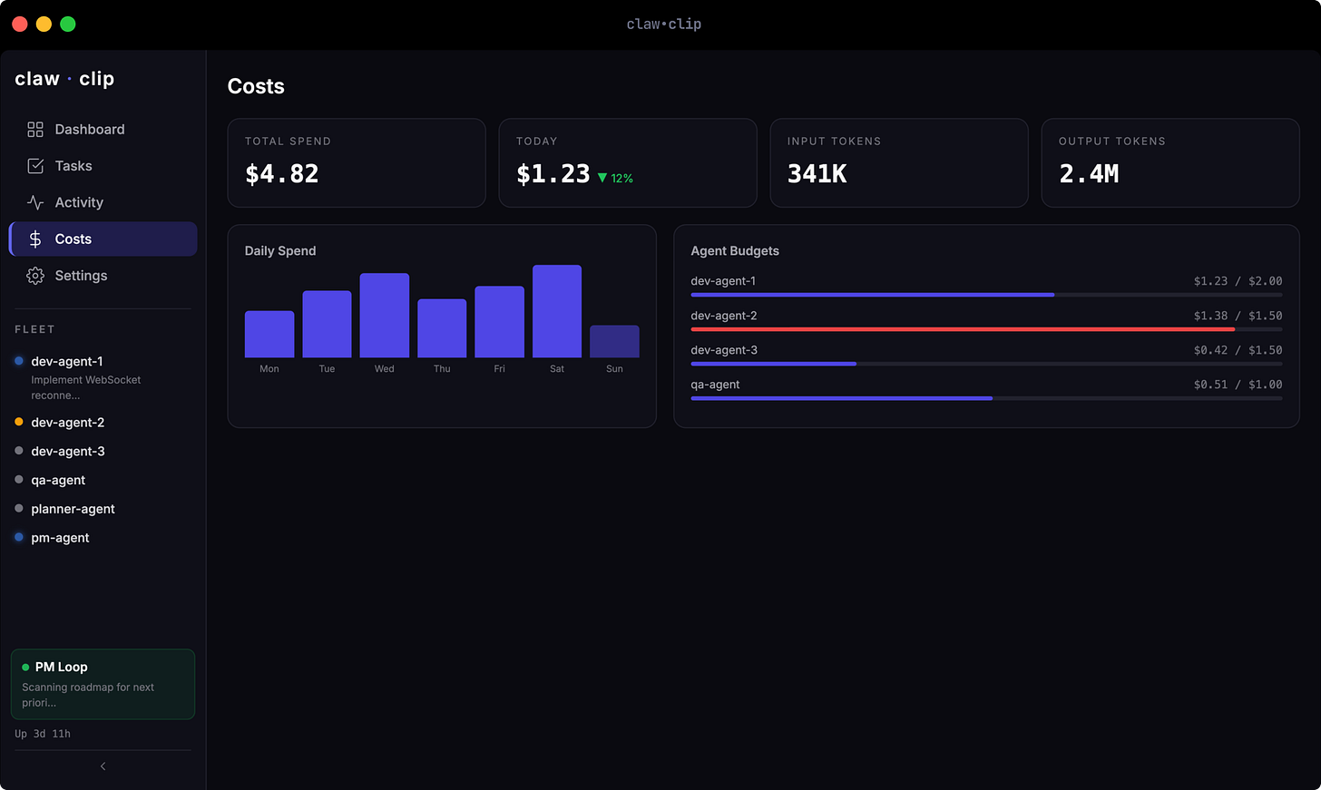Screen dimensions: 1321x790
Task: Collapse the sidebar with the chevron
Action: click(103, 766)
